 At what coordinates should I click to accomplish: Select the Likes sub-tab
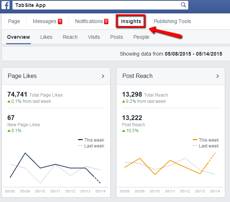46,37
